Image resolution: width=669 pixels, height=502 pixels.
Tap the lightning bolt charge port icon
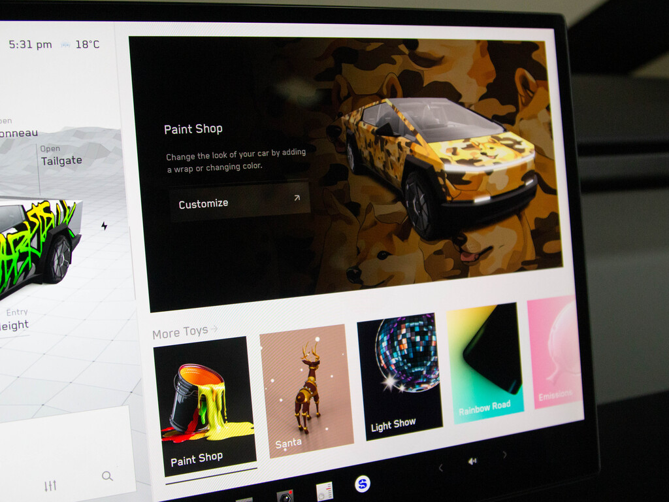coord(104,226)
